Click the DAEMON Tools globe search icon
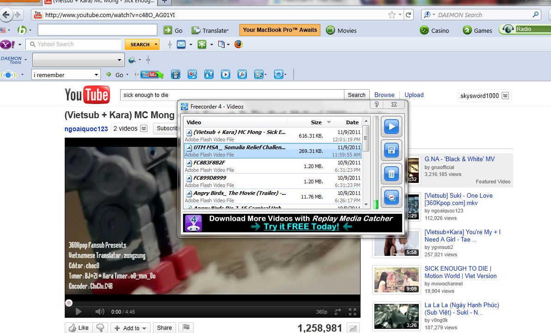 point(132,60)
